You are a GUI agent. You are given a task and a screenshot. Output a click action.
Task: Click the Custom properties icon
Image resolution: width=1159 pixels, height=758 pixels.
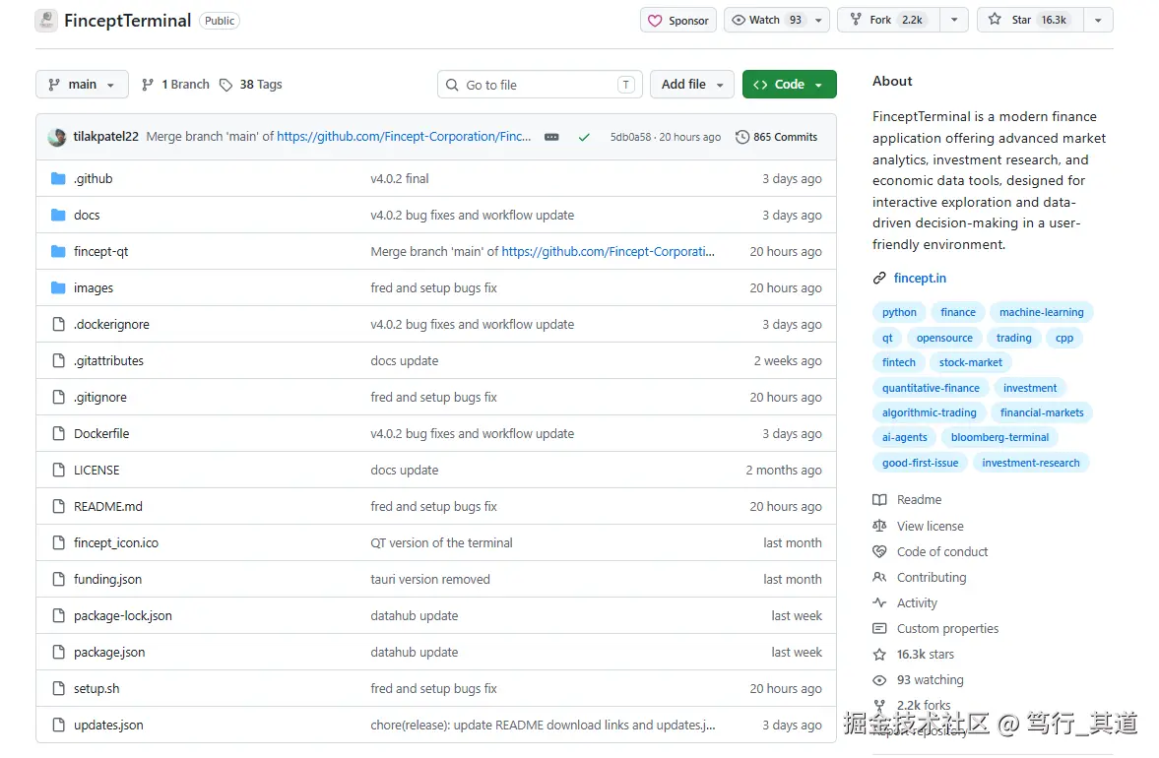879,629
